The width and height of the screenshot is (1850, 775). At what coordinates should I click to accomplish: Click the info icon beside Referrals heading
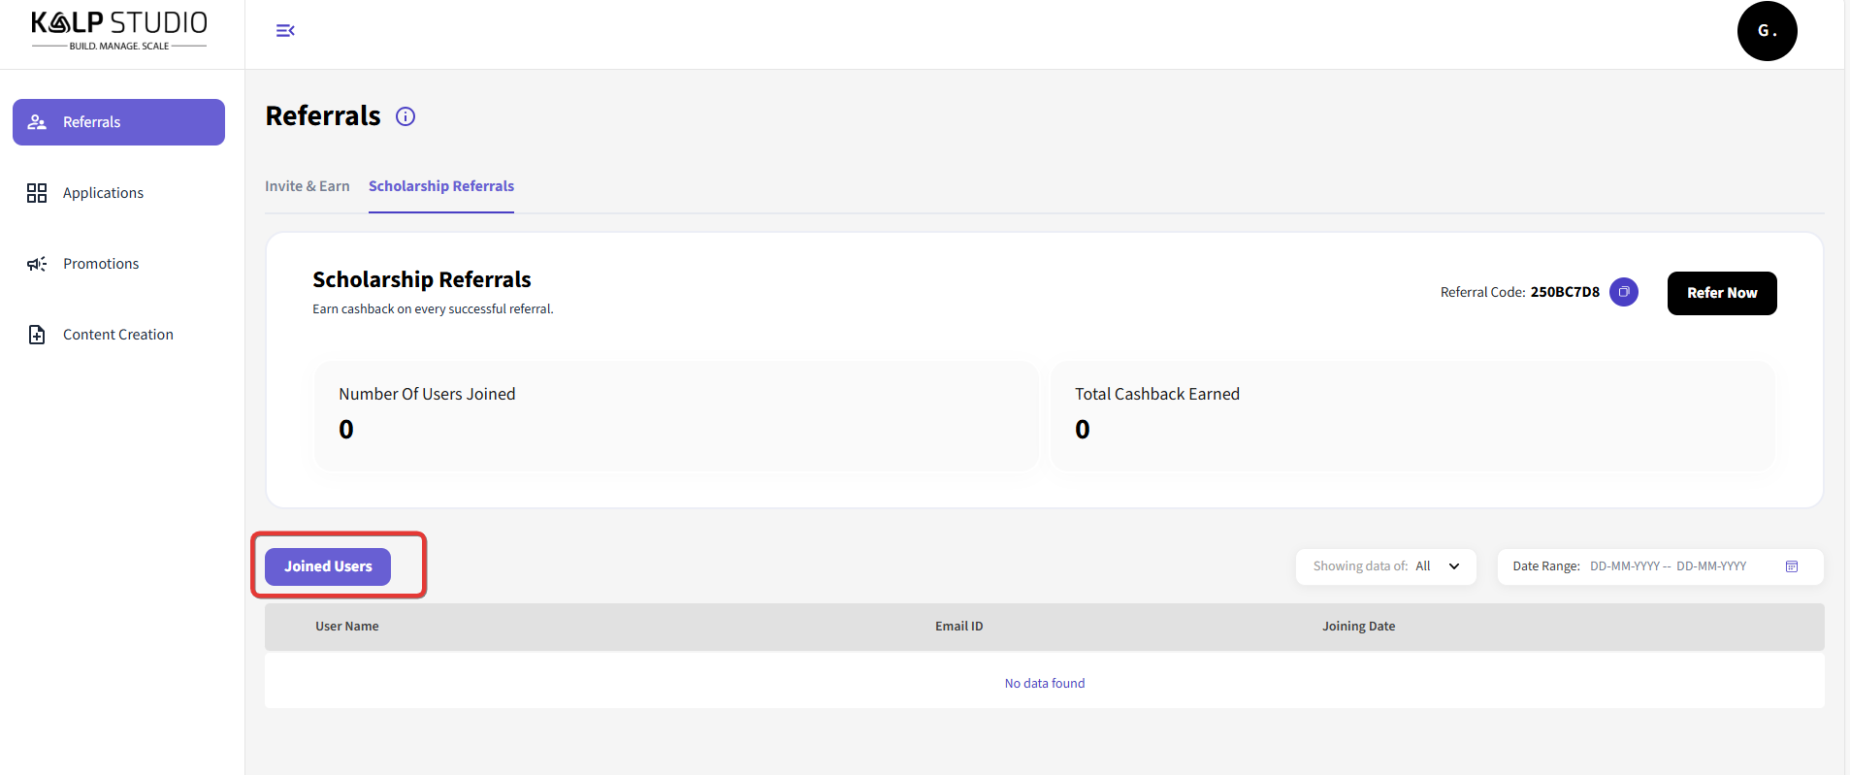click(x=406, y=116)
